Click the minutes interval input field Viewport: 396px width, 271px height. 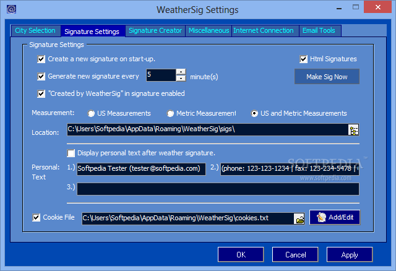[x=161, y=75]
